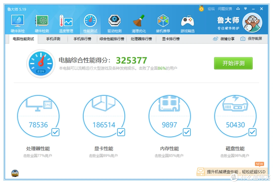Click the skin/theme icon next to 问题反馈
The width and height of the screenshot is (273, 184).
tap(238, 9)
